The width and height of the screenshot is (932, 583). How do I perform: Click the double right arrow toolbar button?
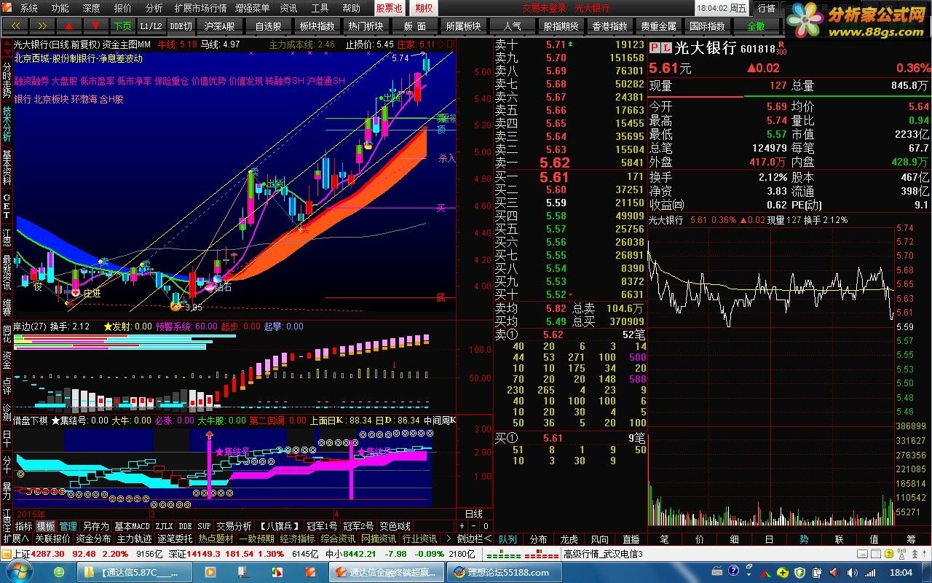(x=43, y=26)
